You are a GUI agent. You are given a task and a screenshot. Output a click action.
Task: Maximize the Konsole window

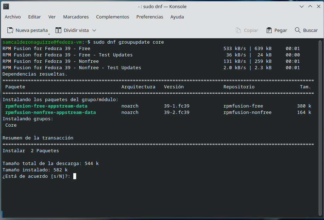pos(310,6)
